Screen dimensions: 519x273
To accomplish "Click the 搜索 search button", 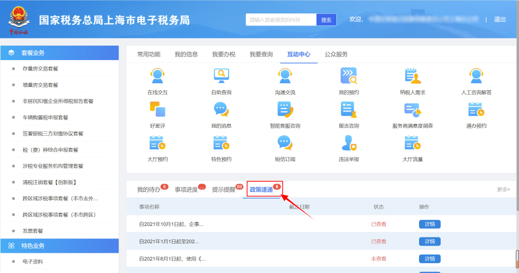I will click(x=326, y=20).
